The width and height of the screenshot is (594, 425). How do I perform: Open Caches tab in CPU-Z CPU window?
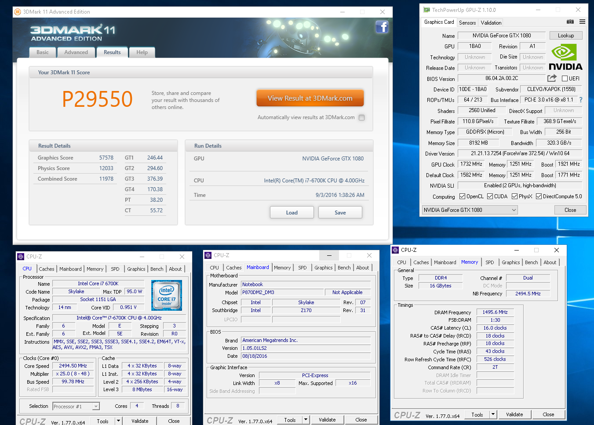coord(47,269)
